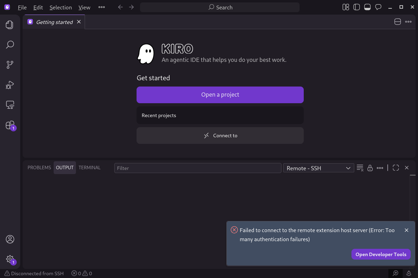This screenshot has height=278, width=418.
Task: Expand the title bar overflow menu
Action: (x=101, y=7)
